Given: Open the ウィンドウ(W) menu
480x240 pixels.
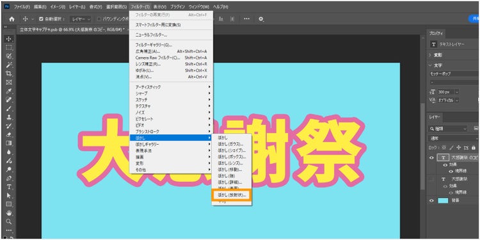Looking at the screenshot, I should [x=198, y=7].
